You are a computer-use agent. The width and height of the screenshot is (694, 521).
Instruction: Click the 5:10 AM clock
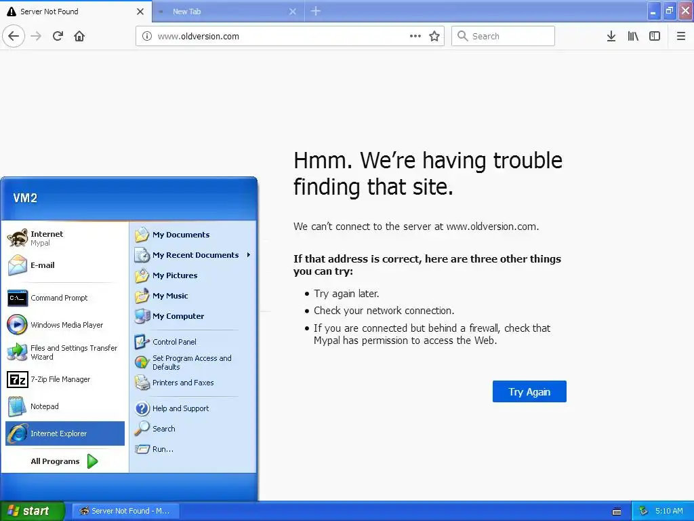[x=669, y=512]
